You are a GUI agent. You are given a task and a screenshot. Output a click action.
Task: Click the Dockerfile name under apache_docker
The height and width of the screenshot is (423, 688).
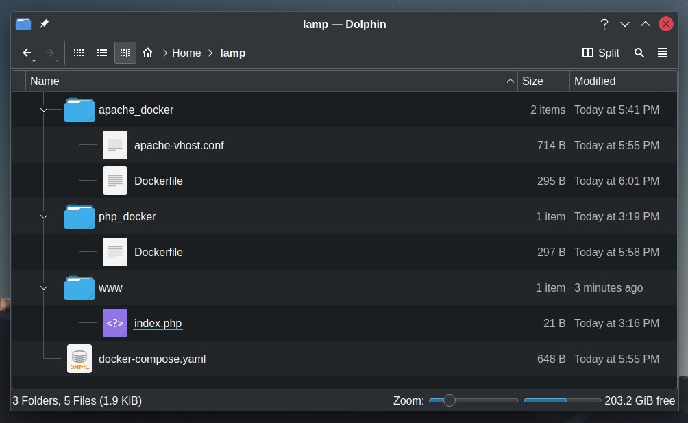tap(158, 181)
